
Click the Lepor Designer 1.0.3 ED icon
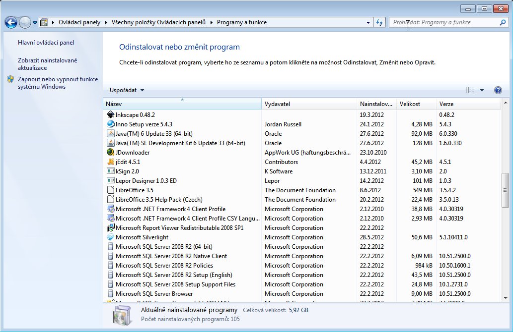click(x=111, y=181)
